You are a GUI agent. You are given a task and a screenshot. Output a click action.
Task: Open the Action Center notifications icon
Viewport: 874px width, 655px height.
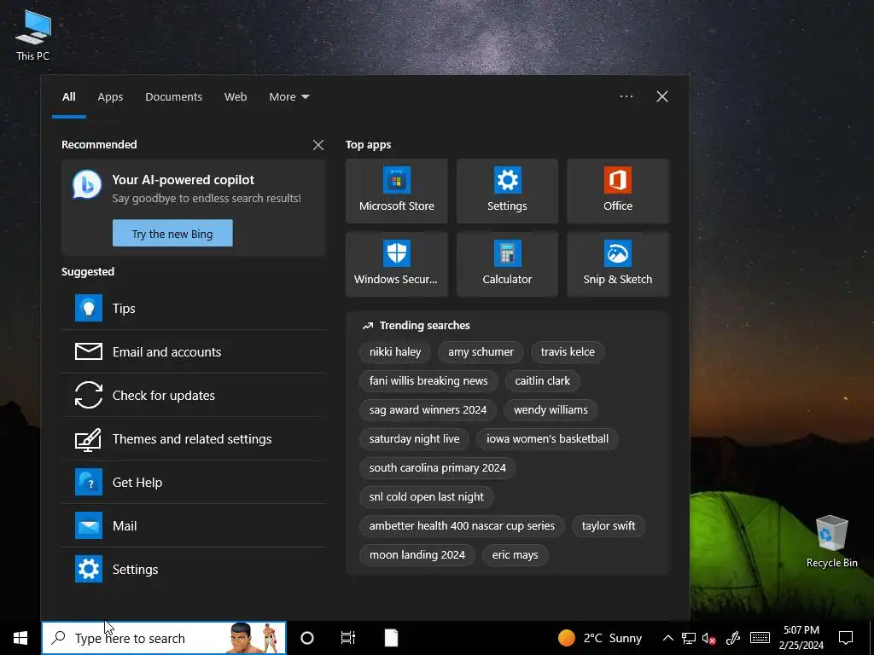[x=846, y=638]
